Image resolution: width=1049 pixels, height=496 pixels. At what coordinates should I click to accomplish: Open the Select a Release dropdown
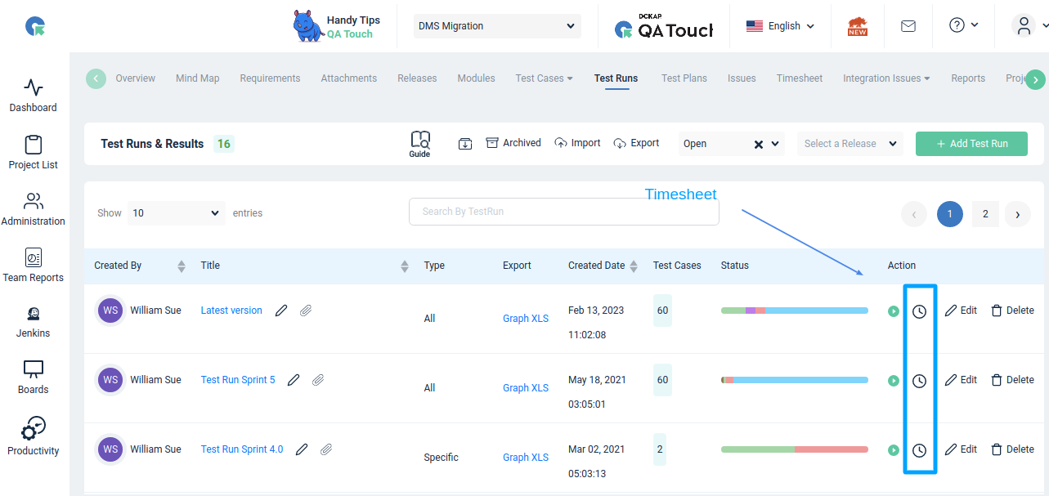coord(850,144)
